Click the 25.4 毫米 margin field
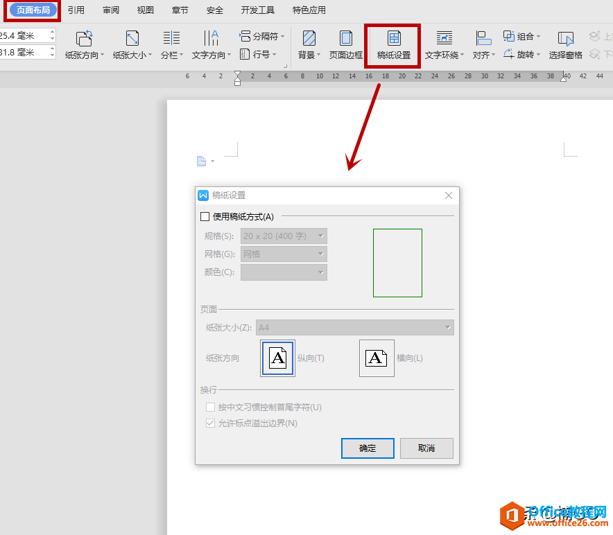The image size is (613, 535). click(24, 35)
